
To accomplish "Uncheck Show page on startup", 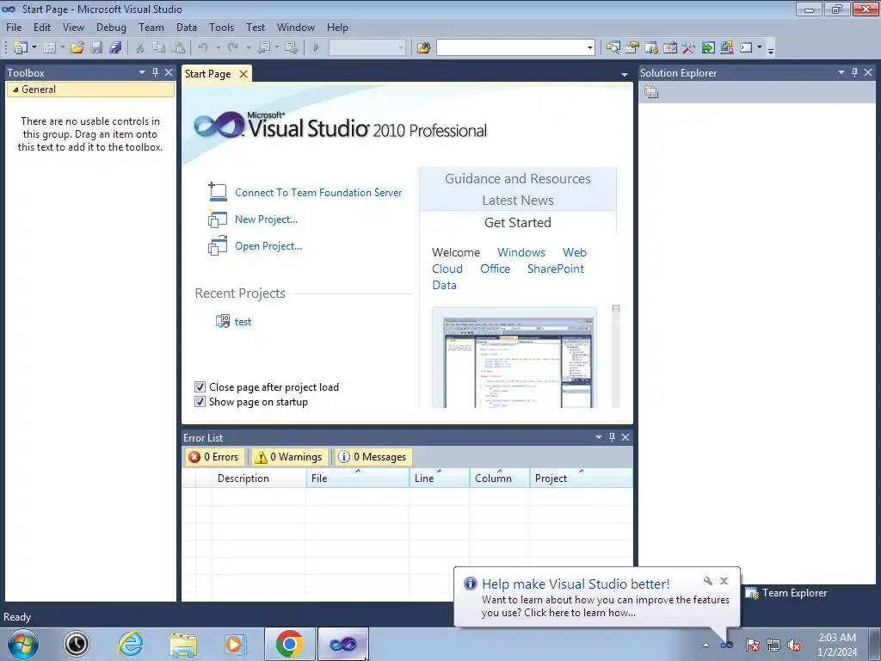I will point(200,402).
